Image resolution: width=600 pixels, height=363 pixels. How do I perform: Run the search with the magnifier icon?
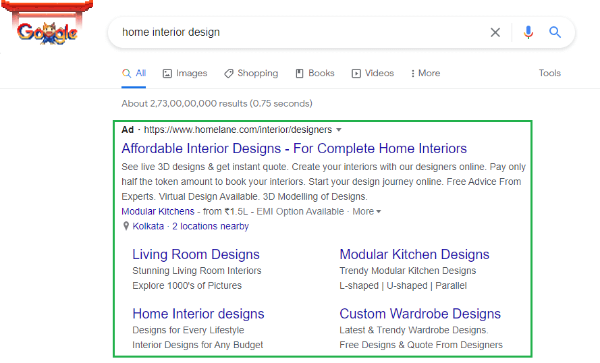(x=555, y=32)
